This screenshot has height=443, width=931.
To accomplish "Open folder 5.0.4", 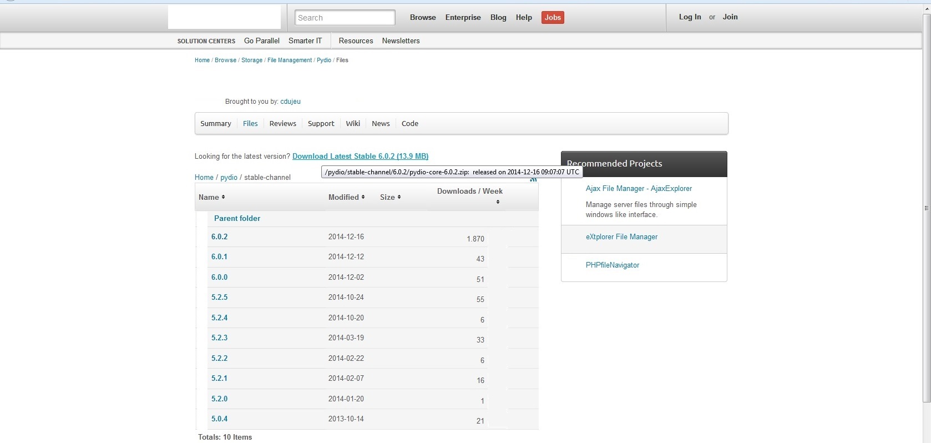I will [x=219, y=419].
